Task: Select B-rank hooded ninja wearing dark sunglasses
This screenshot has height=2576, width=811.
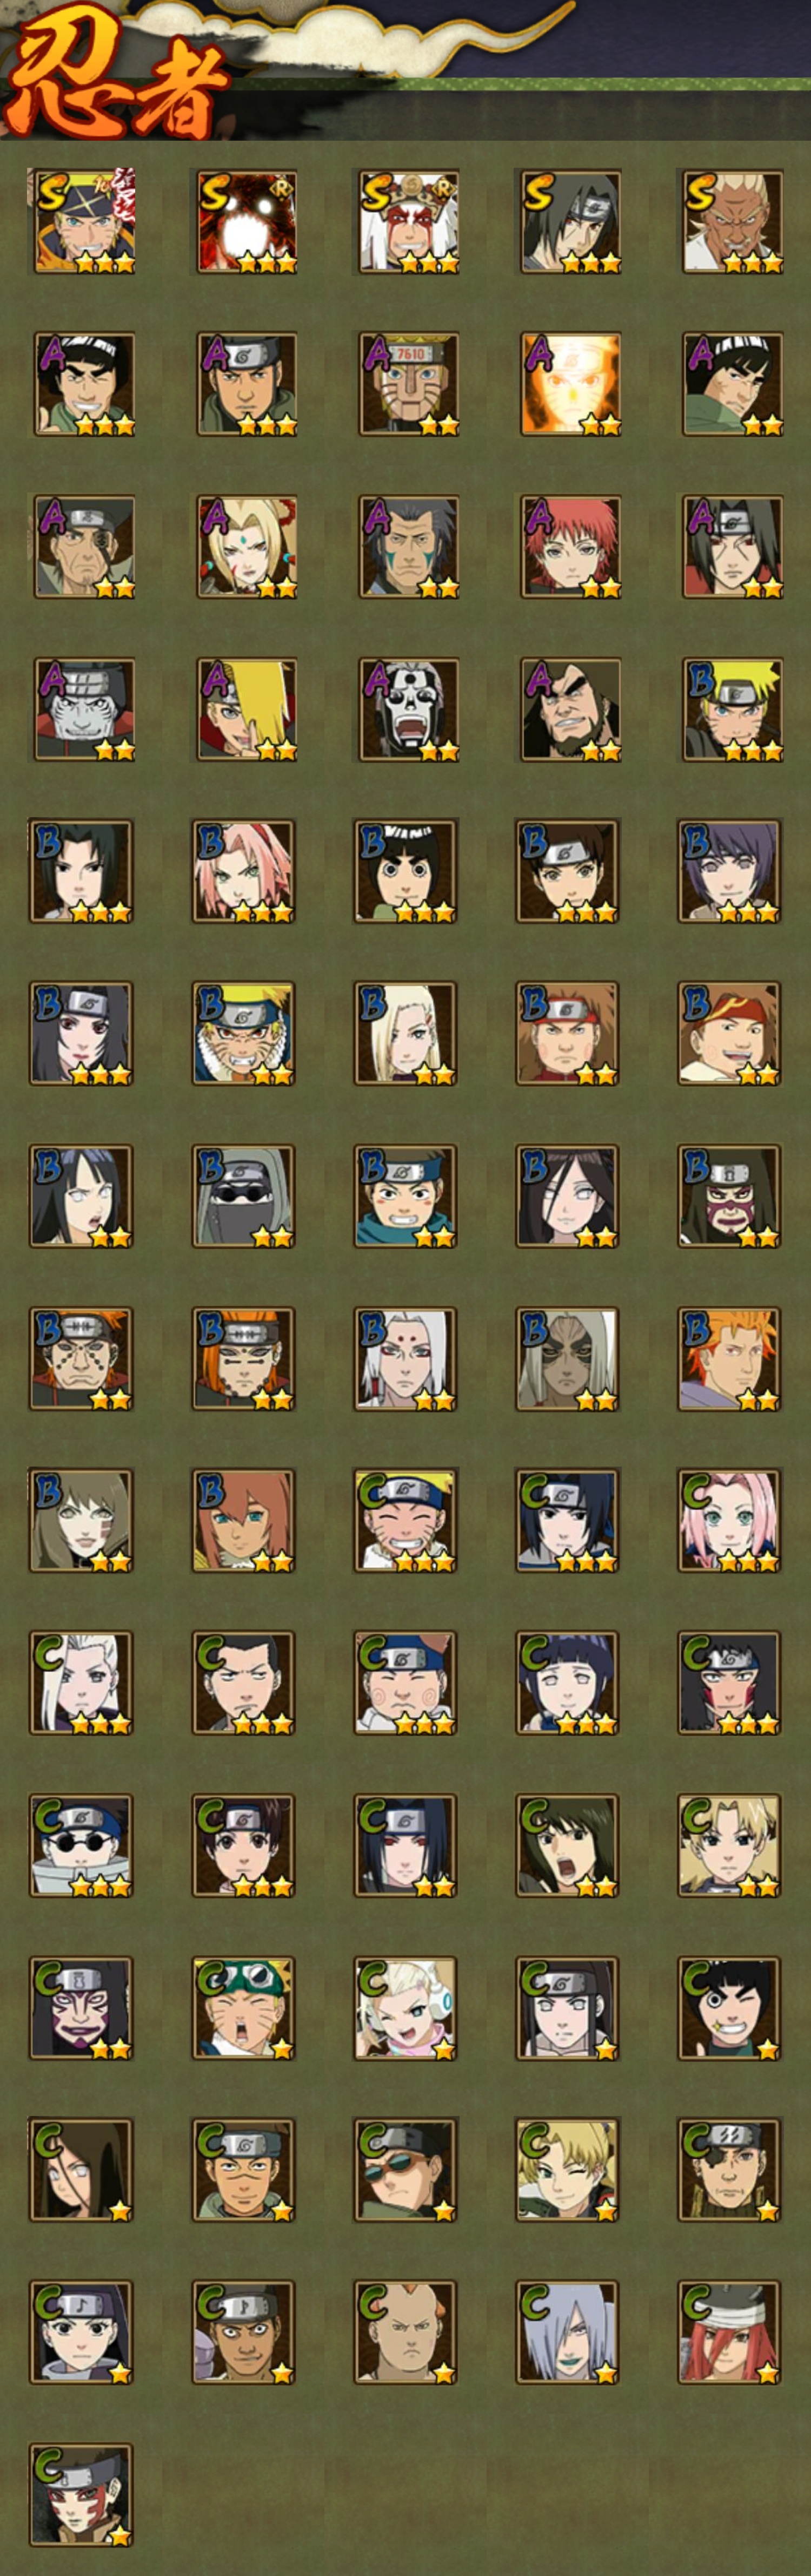Action: [x=244, y=1196]
